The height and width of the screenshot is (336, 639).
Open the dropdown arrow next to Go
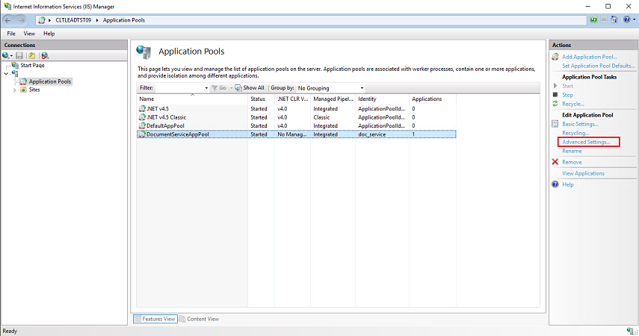(232, 88)
